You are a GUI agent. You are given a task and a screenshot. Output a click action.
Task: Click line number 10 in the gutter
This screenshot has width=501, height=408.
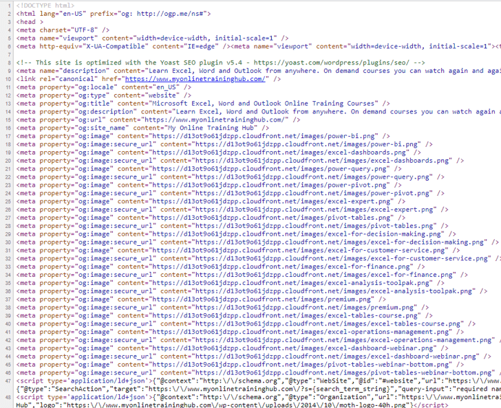[8, 79]
